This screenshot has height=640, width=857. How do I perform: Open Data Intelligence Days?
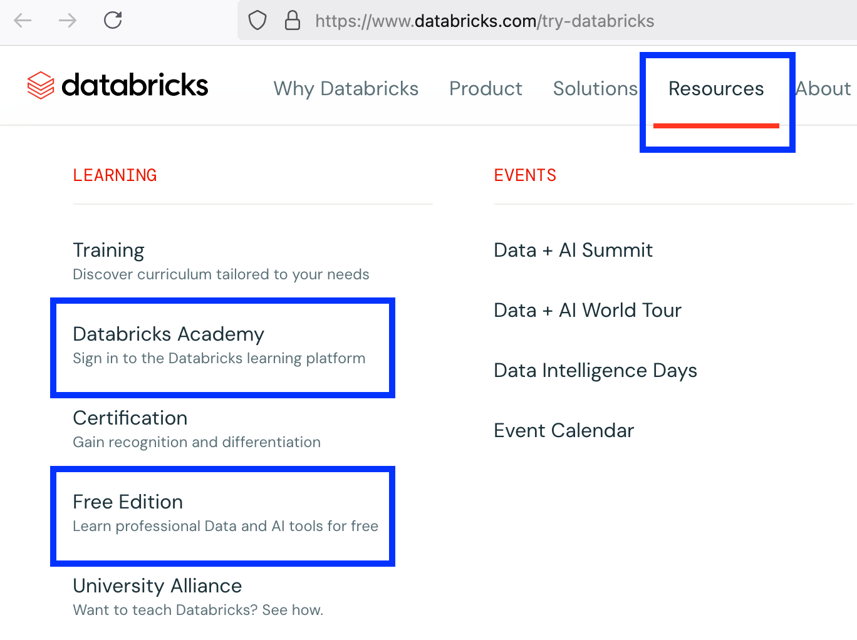pyautogui.click(x=595, y=370)
